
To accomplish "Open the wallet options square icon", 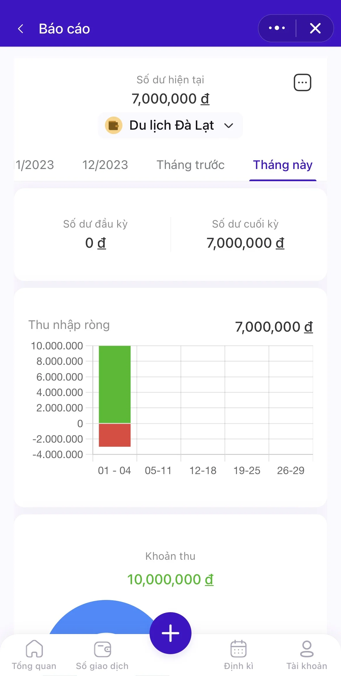I will (x=302, y=82).
